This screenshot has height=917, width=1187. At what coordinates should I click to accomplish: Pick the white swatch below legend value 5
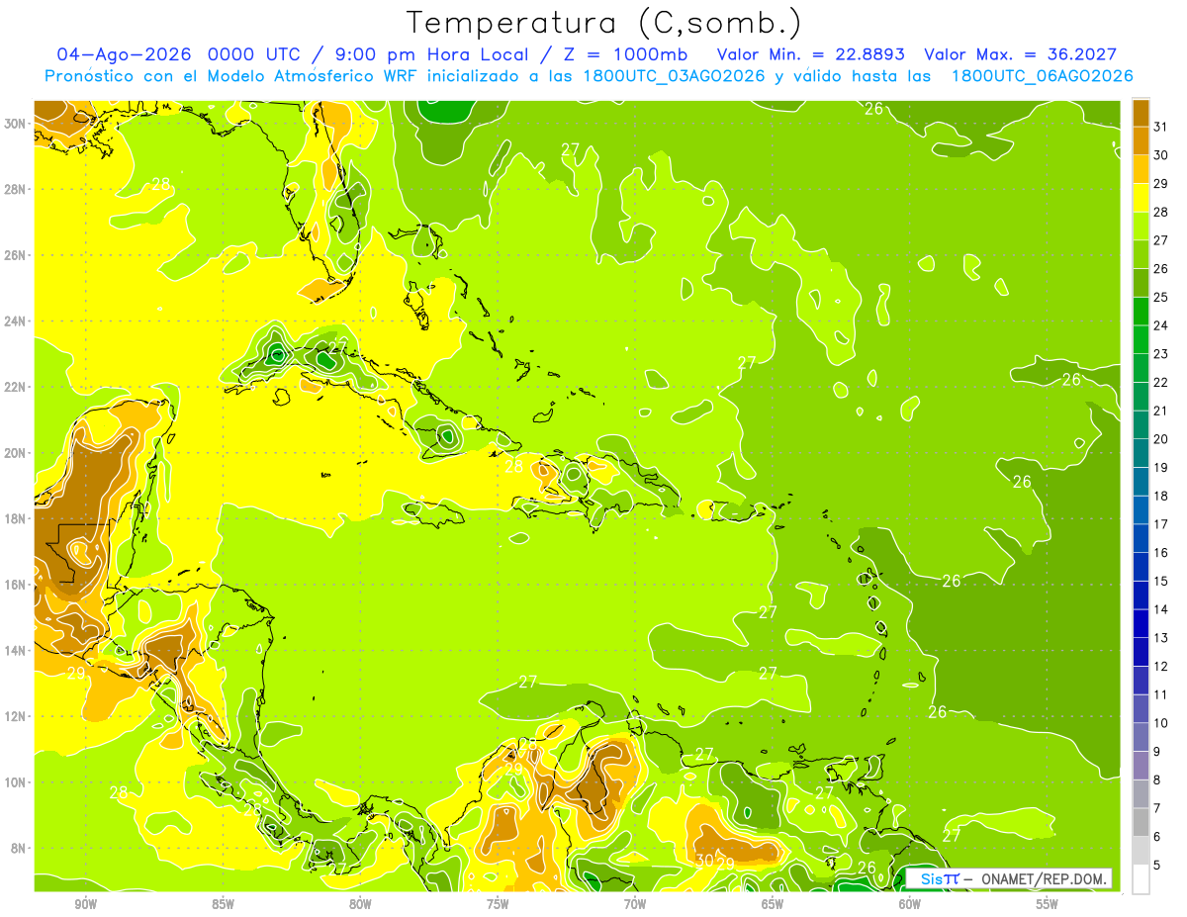point(1141,879)
